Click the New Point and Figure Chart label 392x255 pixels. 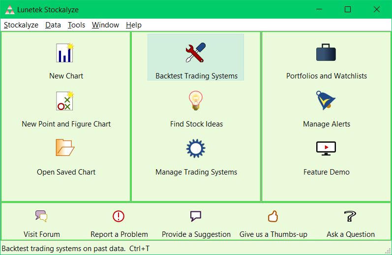pyautogui.click(x=66, y=124)
